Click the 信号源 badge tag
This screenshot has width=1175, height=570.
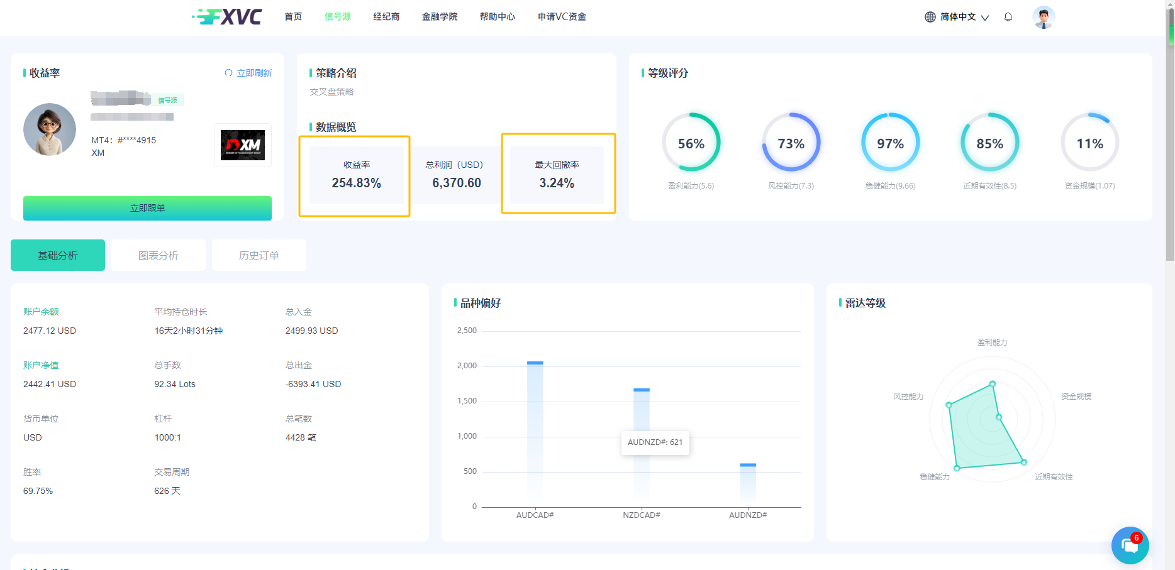click(x=167, y=100)
